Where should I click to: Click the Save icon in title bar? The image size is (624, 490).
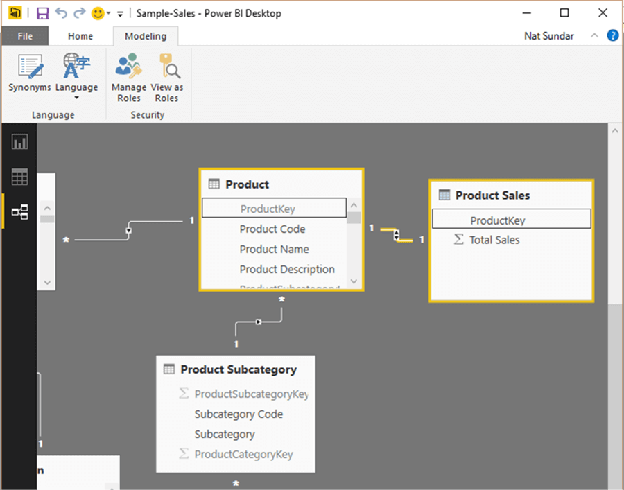click(x=42, y=13)
